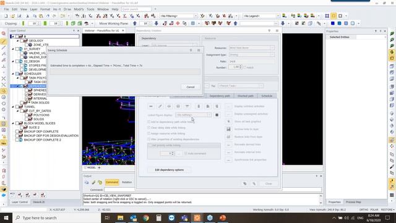This screenshot has width=396, height=223.
Task: Open File Explorer from the taskbar
Action: (121, 217)
